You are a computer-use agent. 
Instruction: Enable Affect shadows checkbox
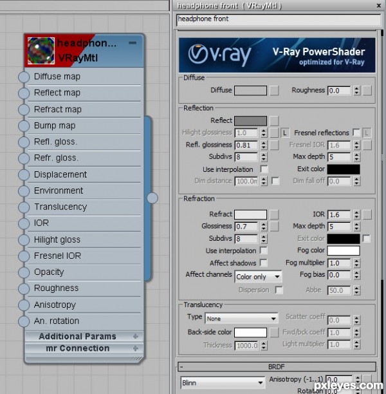[x=264, y=263]
